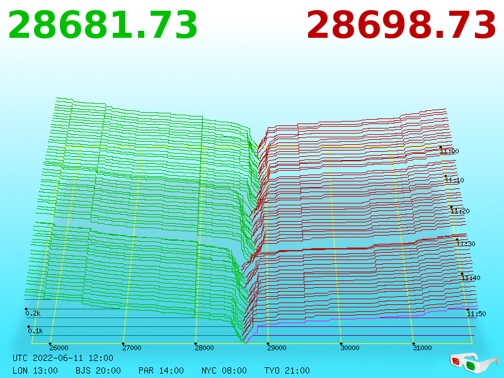Click the NYC 08:00 clock
This screenshot has width=504, height=378.
click(x=224, y=370)
